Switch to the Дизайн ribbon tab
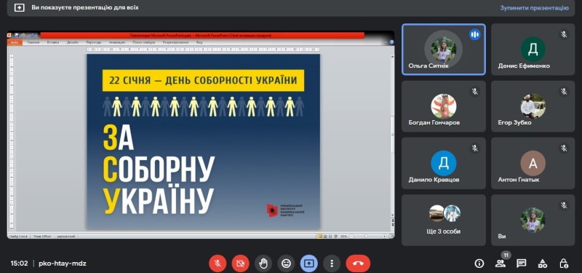 72,42
